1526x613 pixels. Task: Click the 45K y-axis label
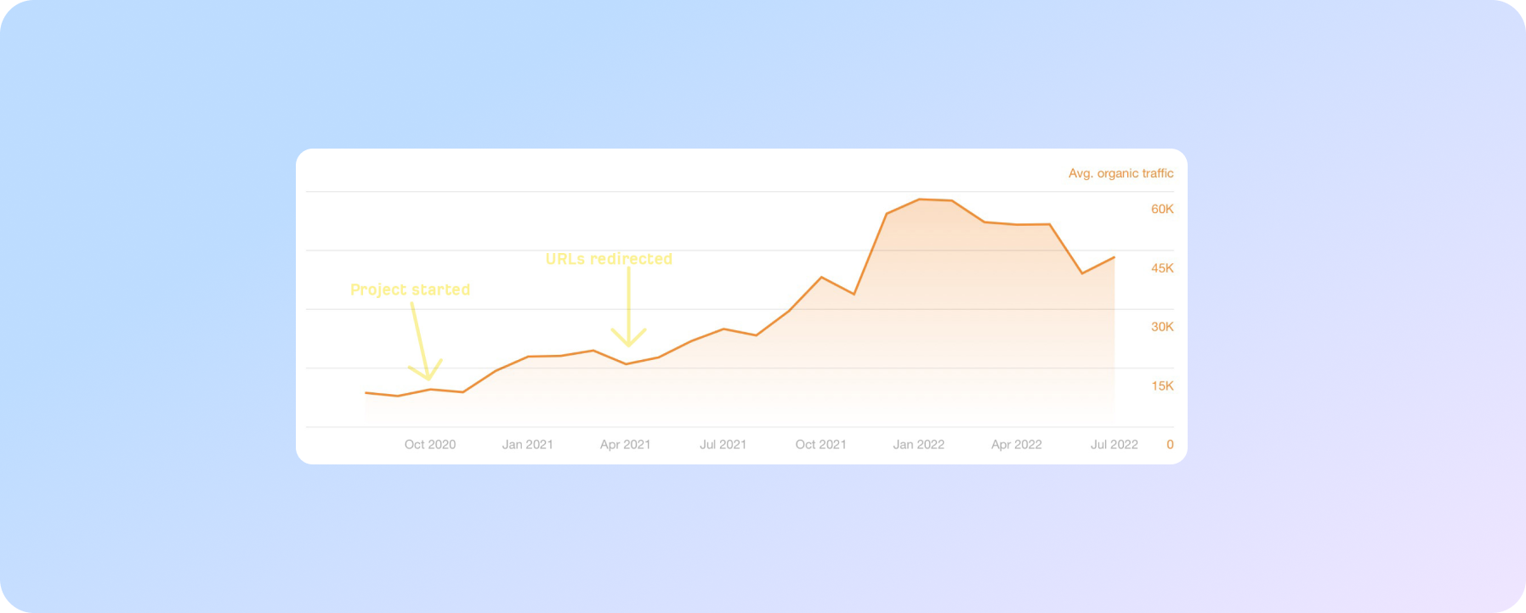[x=1162, y=268]
